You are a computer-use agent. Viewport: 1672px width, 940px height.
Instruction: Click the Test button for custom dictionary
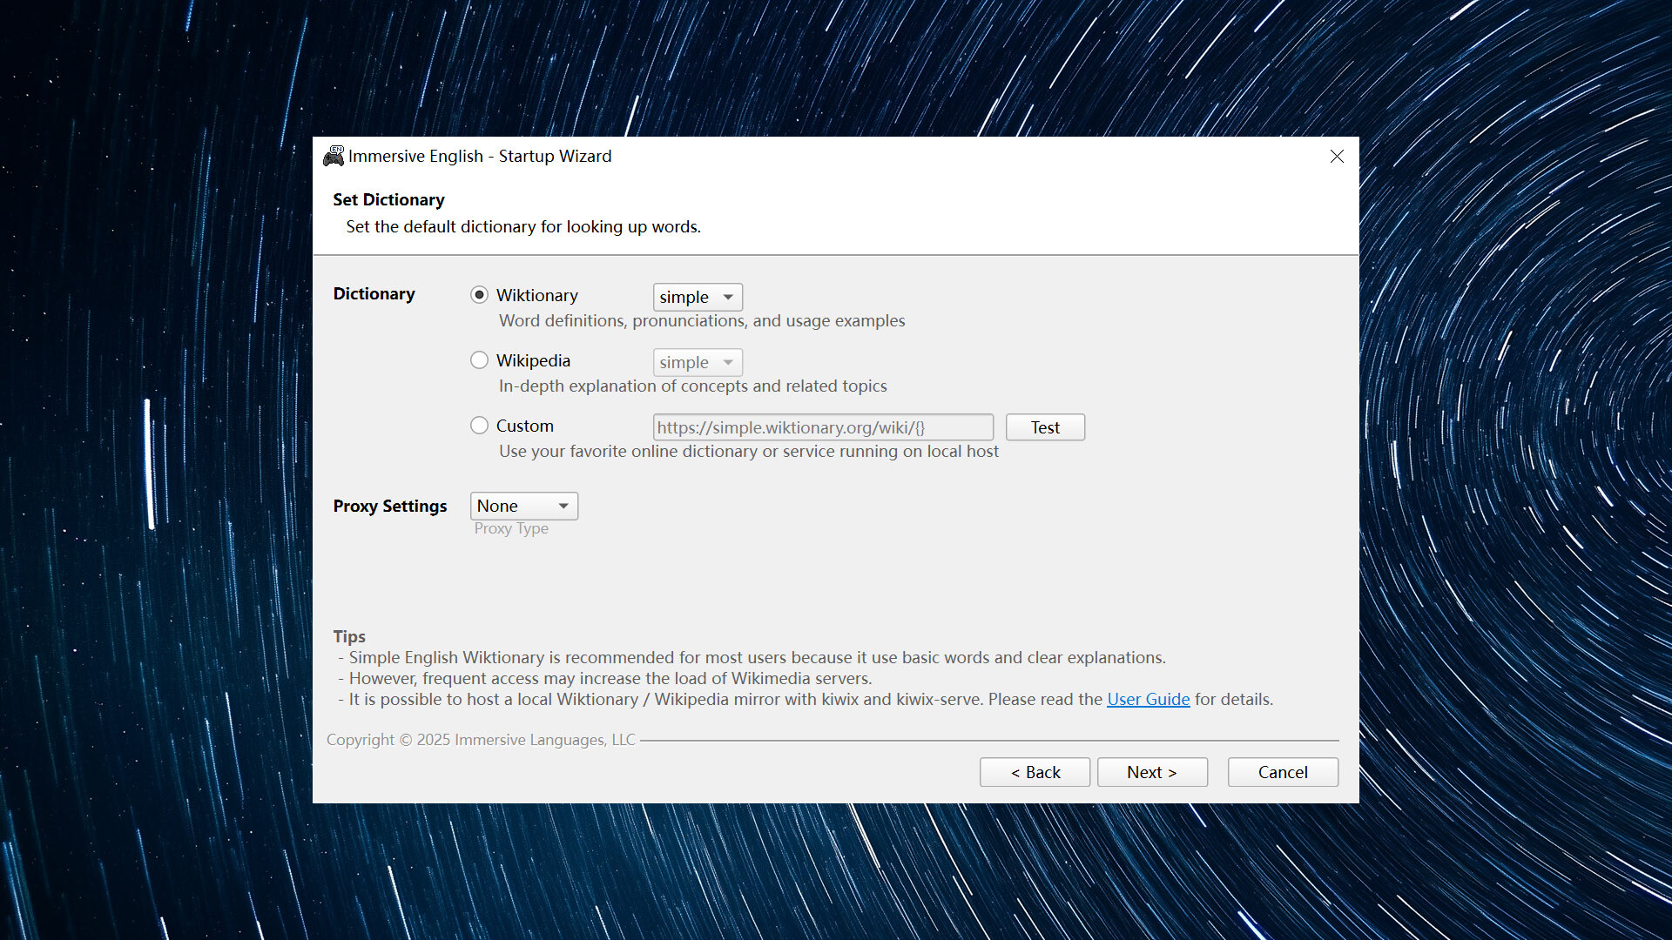[x=1044, y=426]
